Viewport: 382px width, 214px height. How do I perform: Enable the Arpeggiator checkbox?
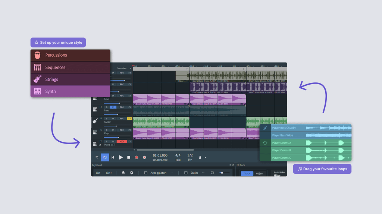click(x=146, y=173)
